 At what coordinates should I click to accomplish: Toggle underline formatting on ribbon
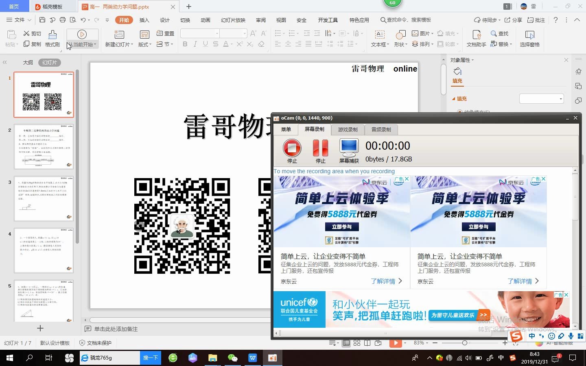point(205,44)
